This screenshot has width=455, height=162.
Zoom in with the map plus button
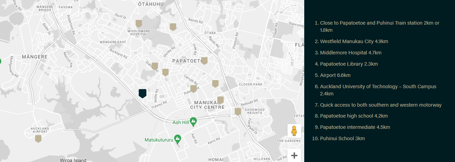pos(294,156)
